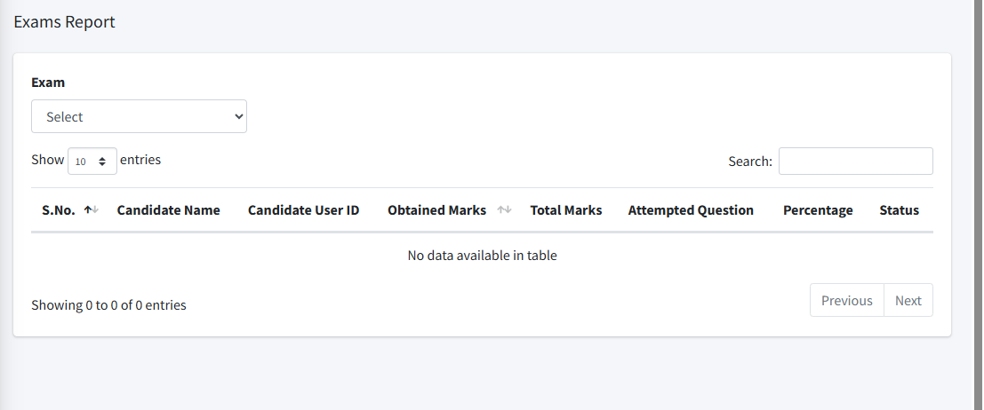Go to the Next page
This screenshot has width=984, height=410.
pyautogui.click(x=908, y=300)
